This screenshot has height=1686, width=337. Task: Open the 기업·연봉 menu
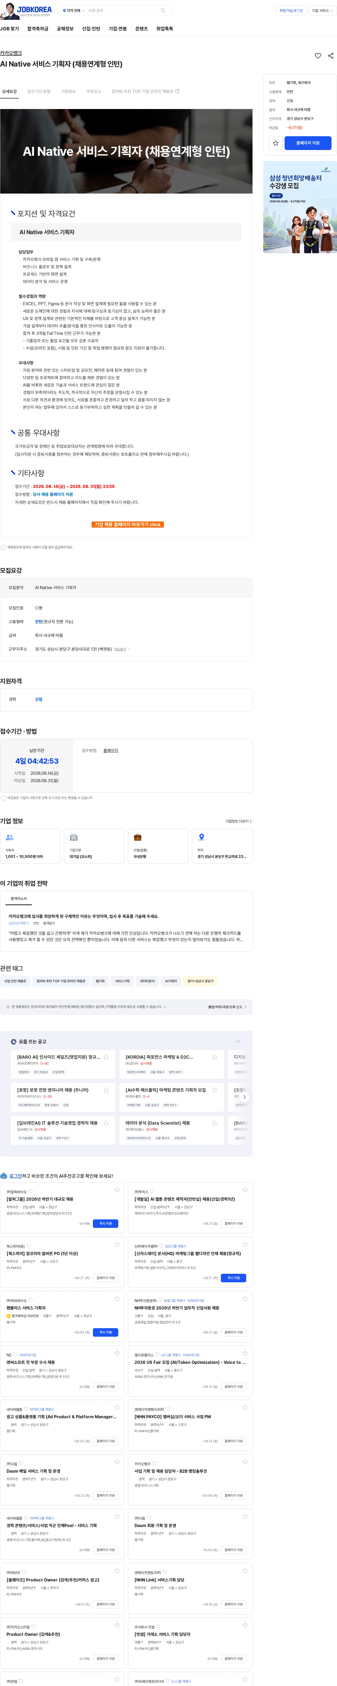click(118, 29)
